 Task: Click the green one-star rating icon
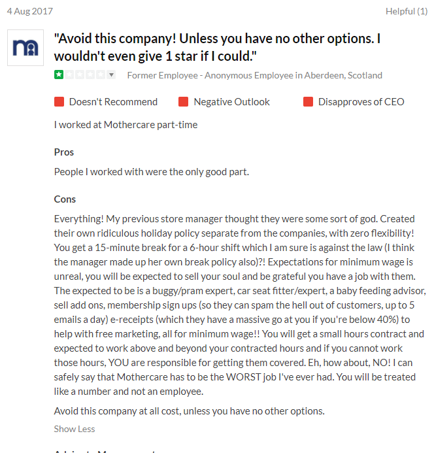pyautogui.click(x=59, y=75)
